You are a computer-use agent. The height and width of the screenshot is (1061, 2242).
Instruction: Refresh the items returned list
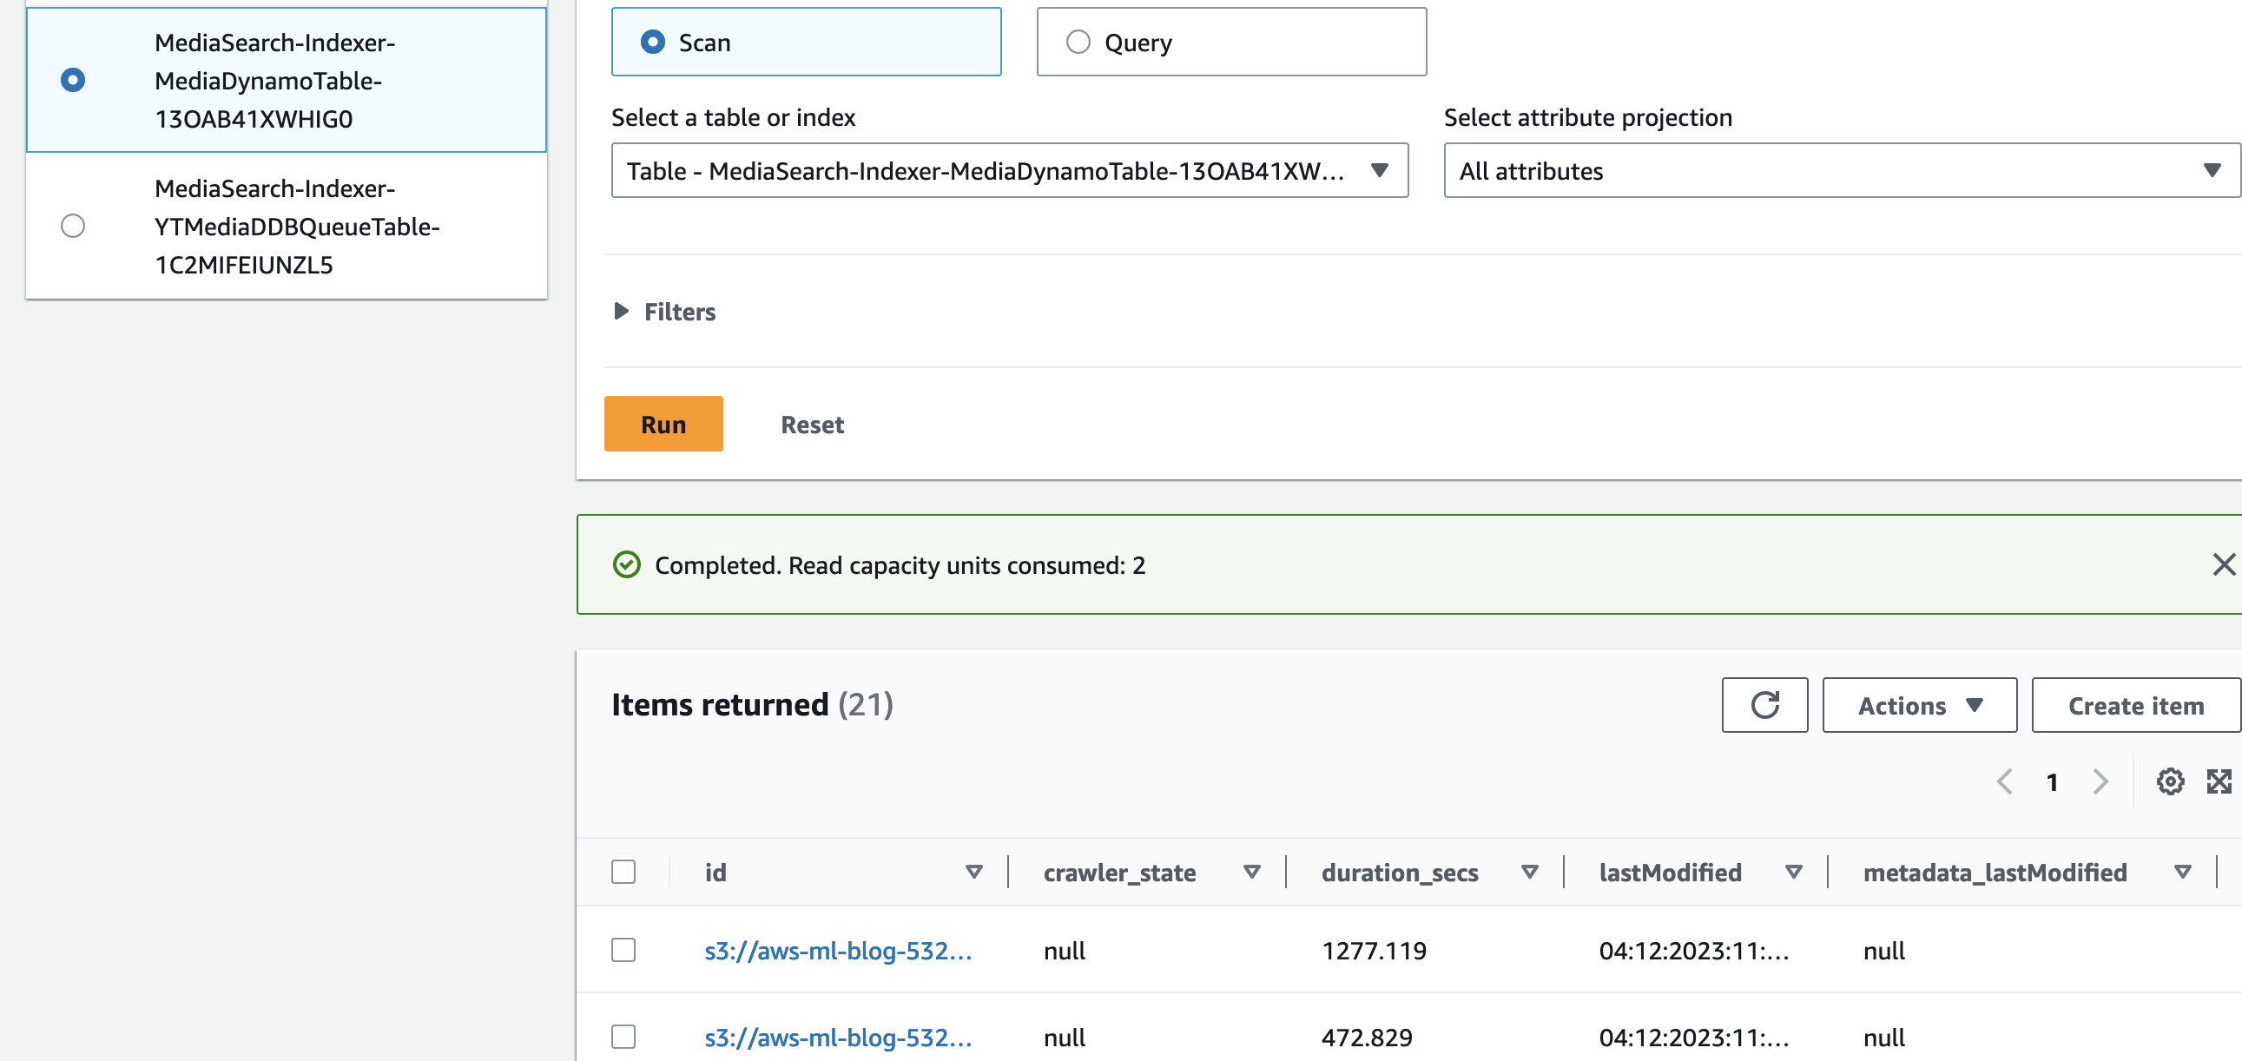1764,705
